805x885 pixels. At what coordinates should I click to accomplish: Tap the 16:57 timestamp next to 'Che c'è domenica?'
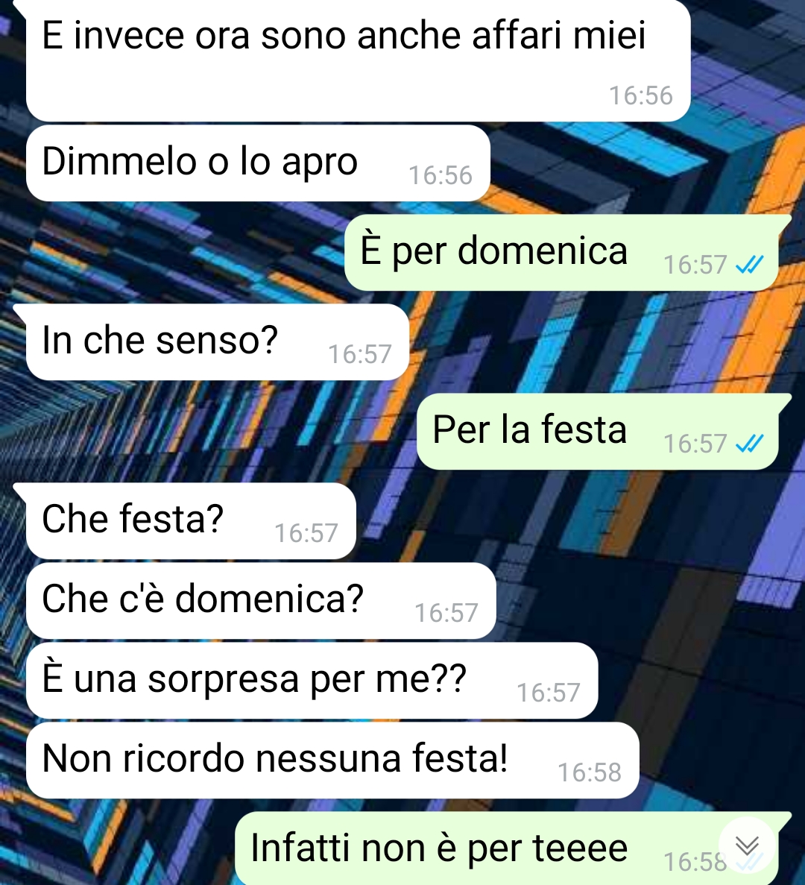tap(446, 613)
